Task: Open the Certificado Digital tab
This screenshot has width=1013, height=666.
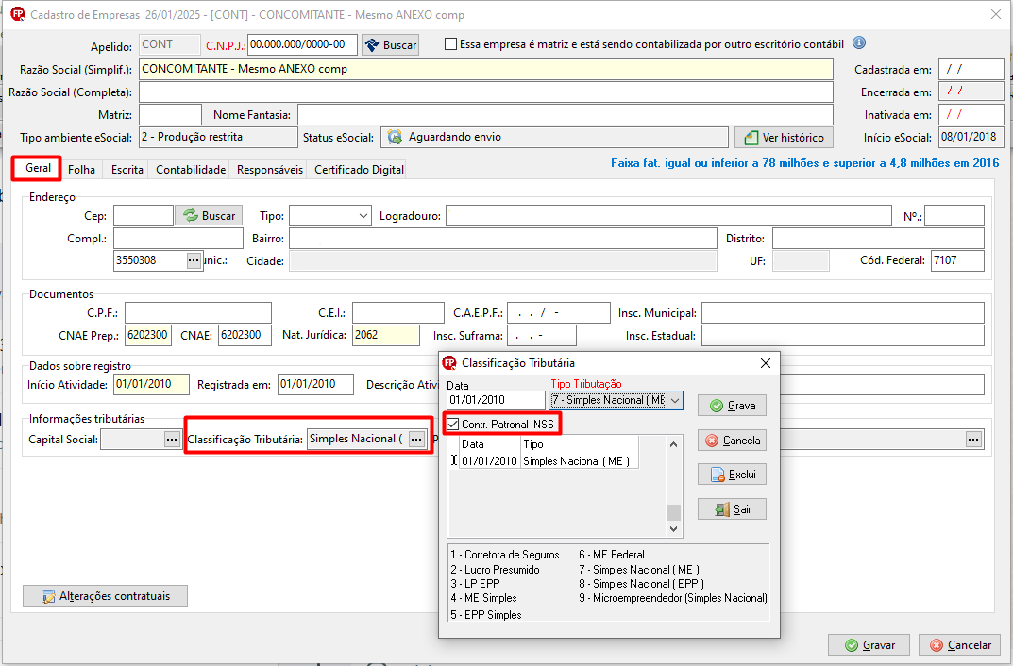Action: [359, 169]
